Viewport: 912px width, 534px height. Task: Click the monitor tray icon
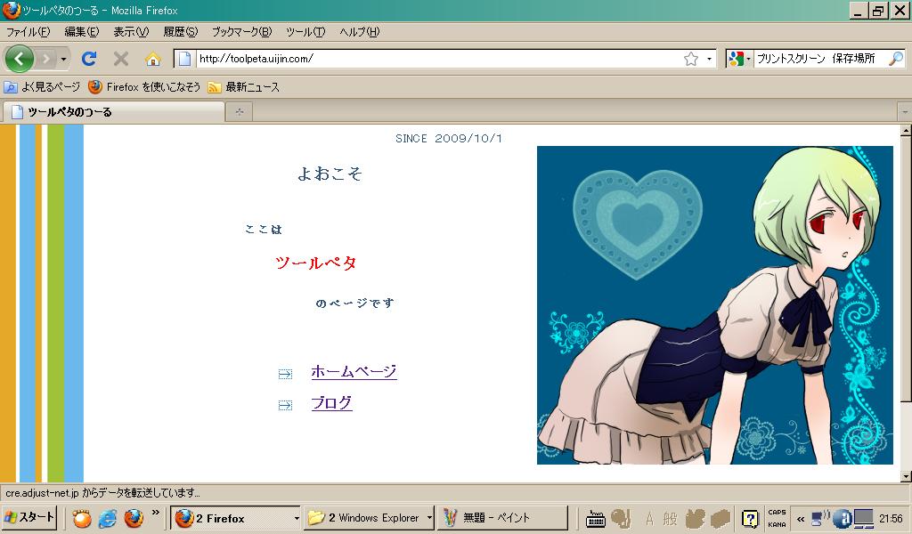point(864,518)
